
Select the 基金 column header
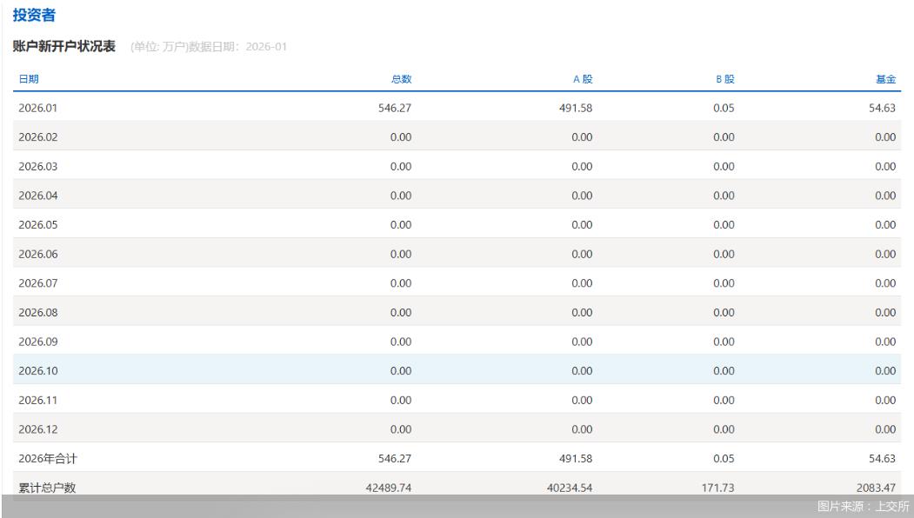click(885, 79)
